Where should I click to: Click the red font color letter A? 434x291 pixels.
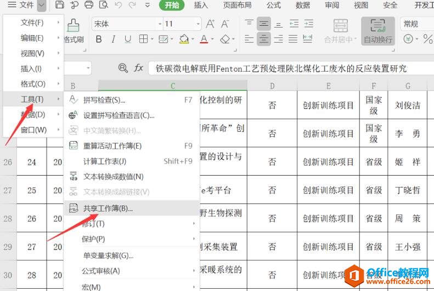(204, 39)
